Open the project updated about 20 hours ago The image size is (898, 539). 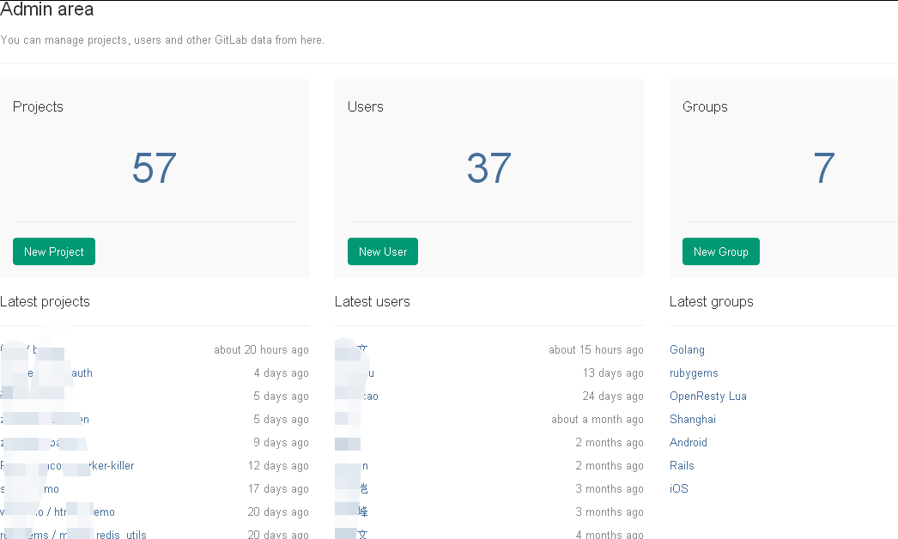coord(20,349)
